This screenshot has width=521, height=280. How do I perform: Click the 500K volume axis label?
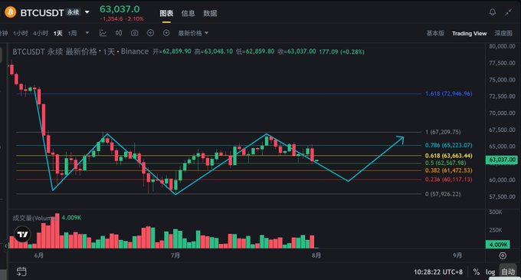496,212
